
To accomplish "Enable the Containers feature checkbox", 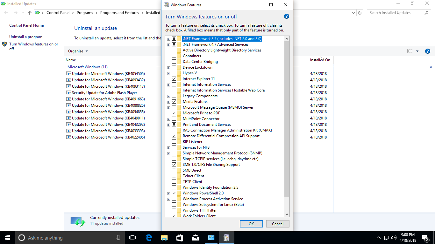I will click(x=174, y=56).
